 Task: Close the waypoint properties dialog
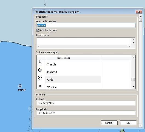[139, 12]
